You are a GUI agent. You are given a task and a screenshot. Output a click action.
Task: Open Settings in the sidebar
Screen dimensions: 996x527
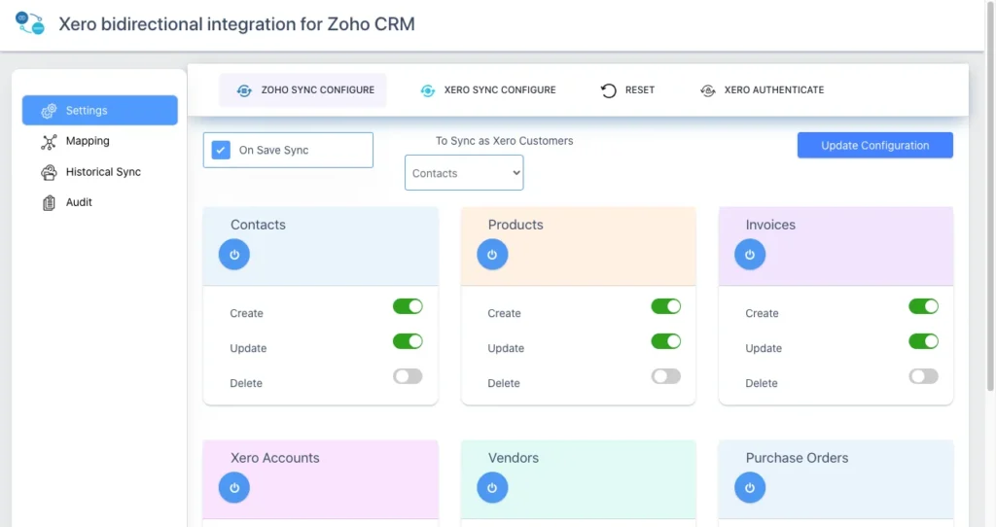tap(100, 111)
